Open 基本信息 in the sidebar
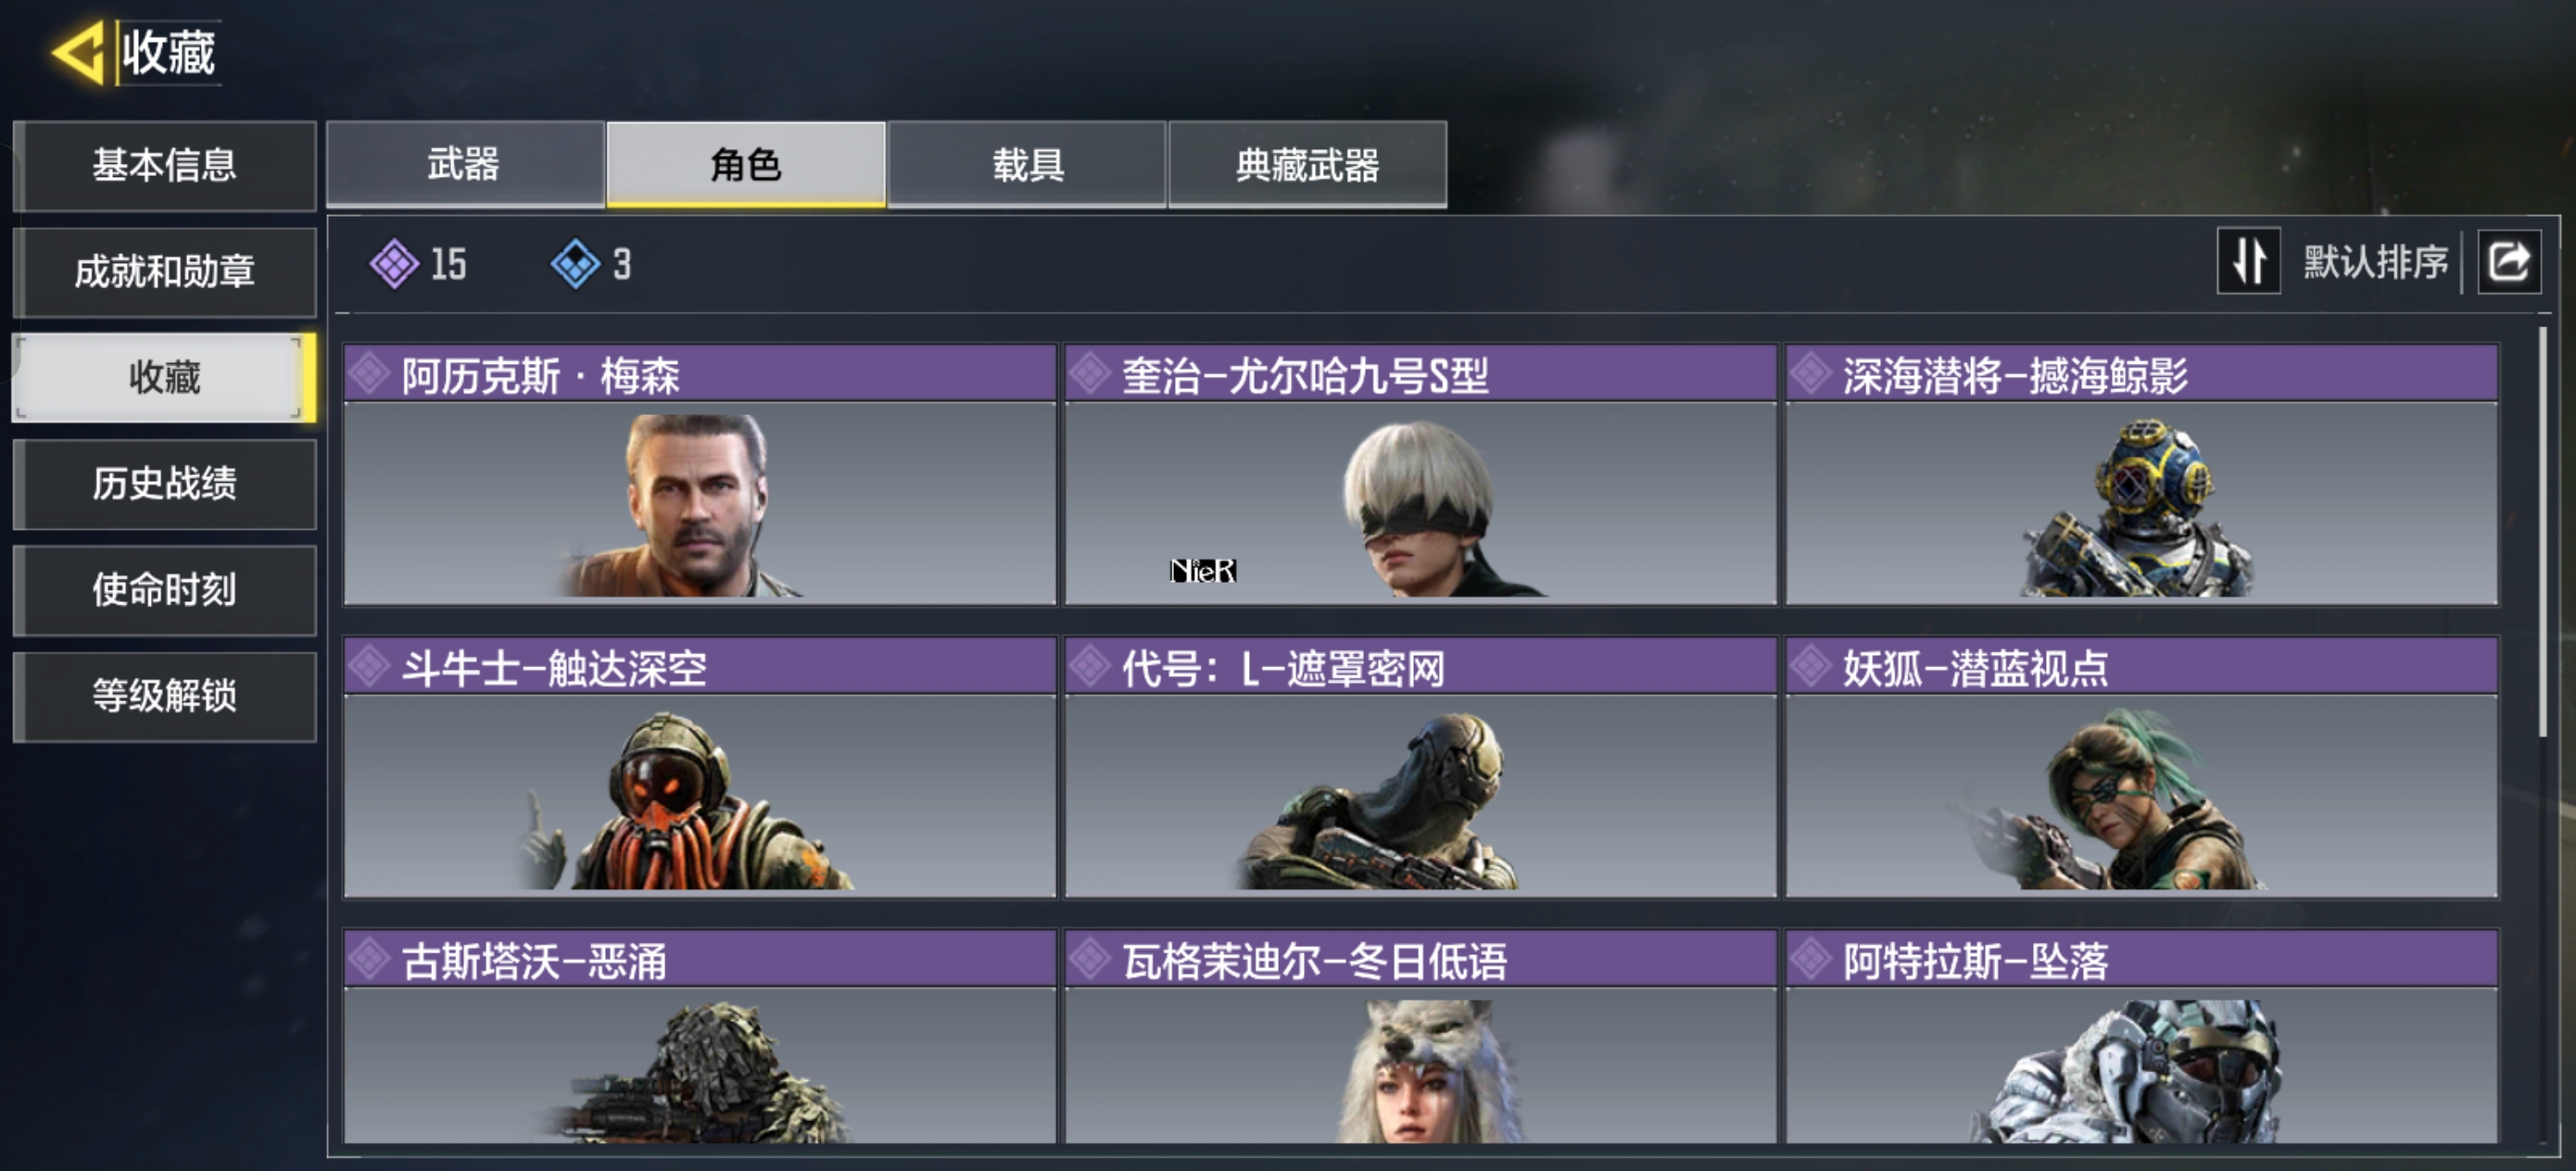 coord(165,165)
